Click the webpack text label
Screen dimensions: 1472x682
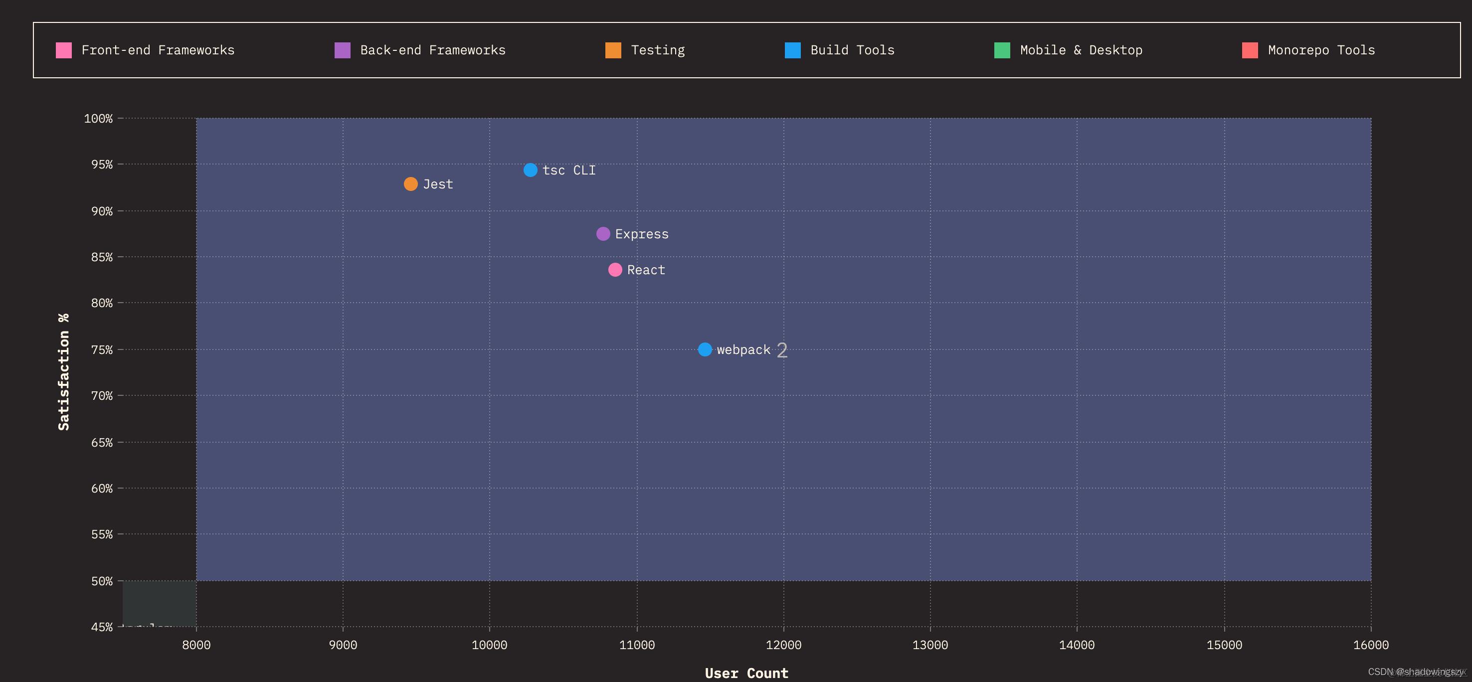[x=743, y=349]
